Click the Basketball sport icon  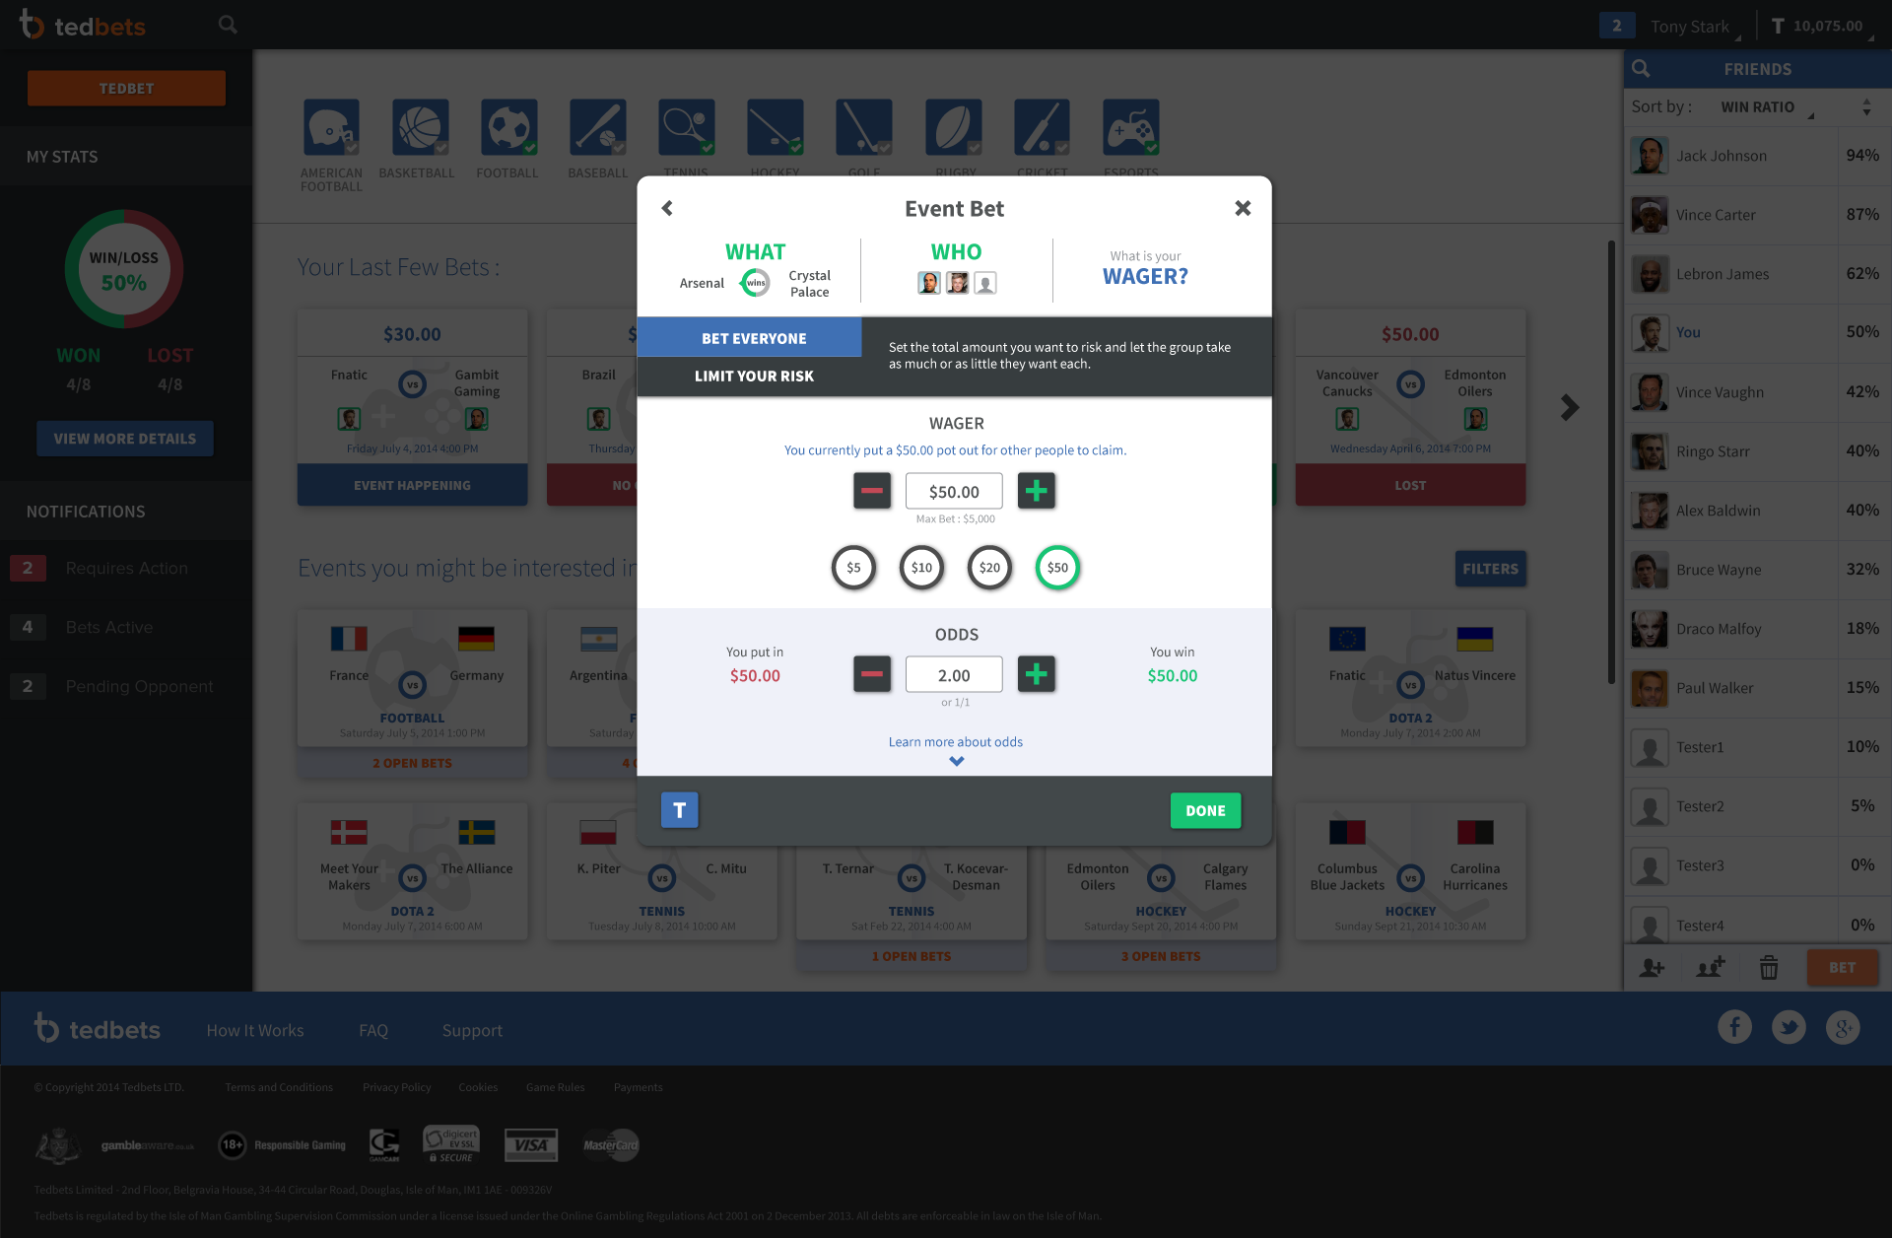420,127
